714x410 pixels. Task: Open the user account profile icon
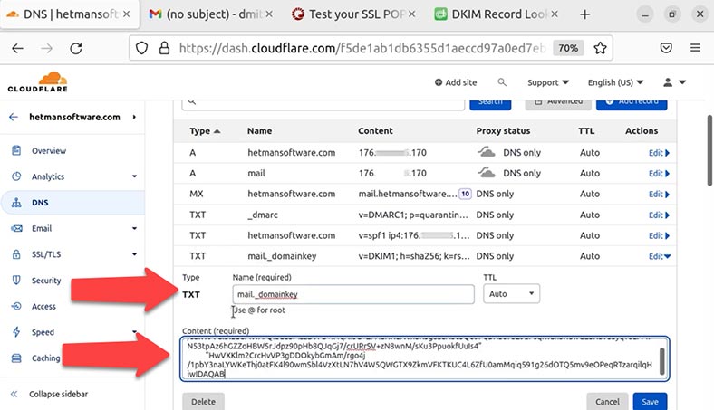point(668,82)
